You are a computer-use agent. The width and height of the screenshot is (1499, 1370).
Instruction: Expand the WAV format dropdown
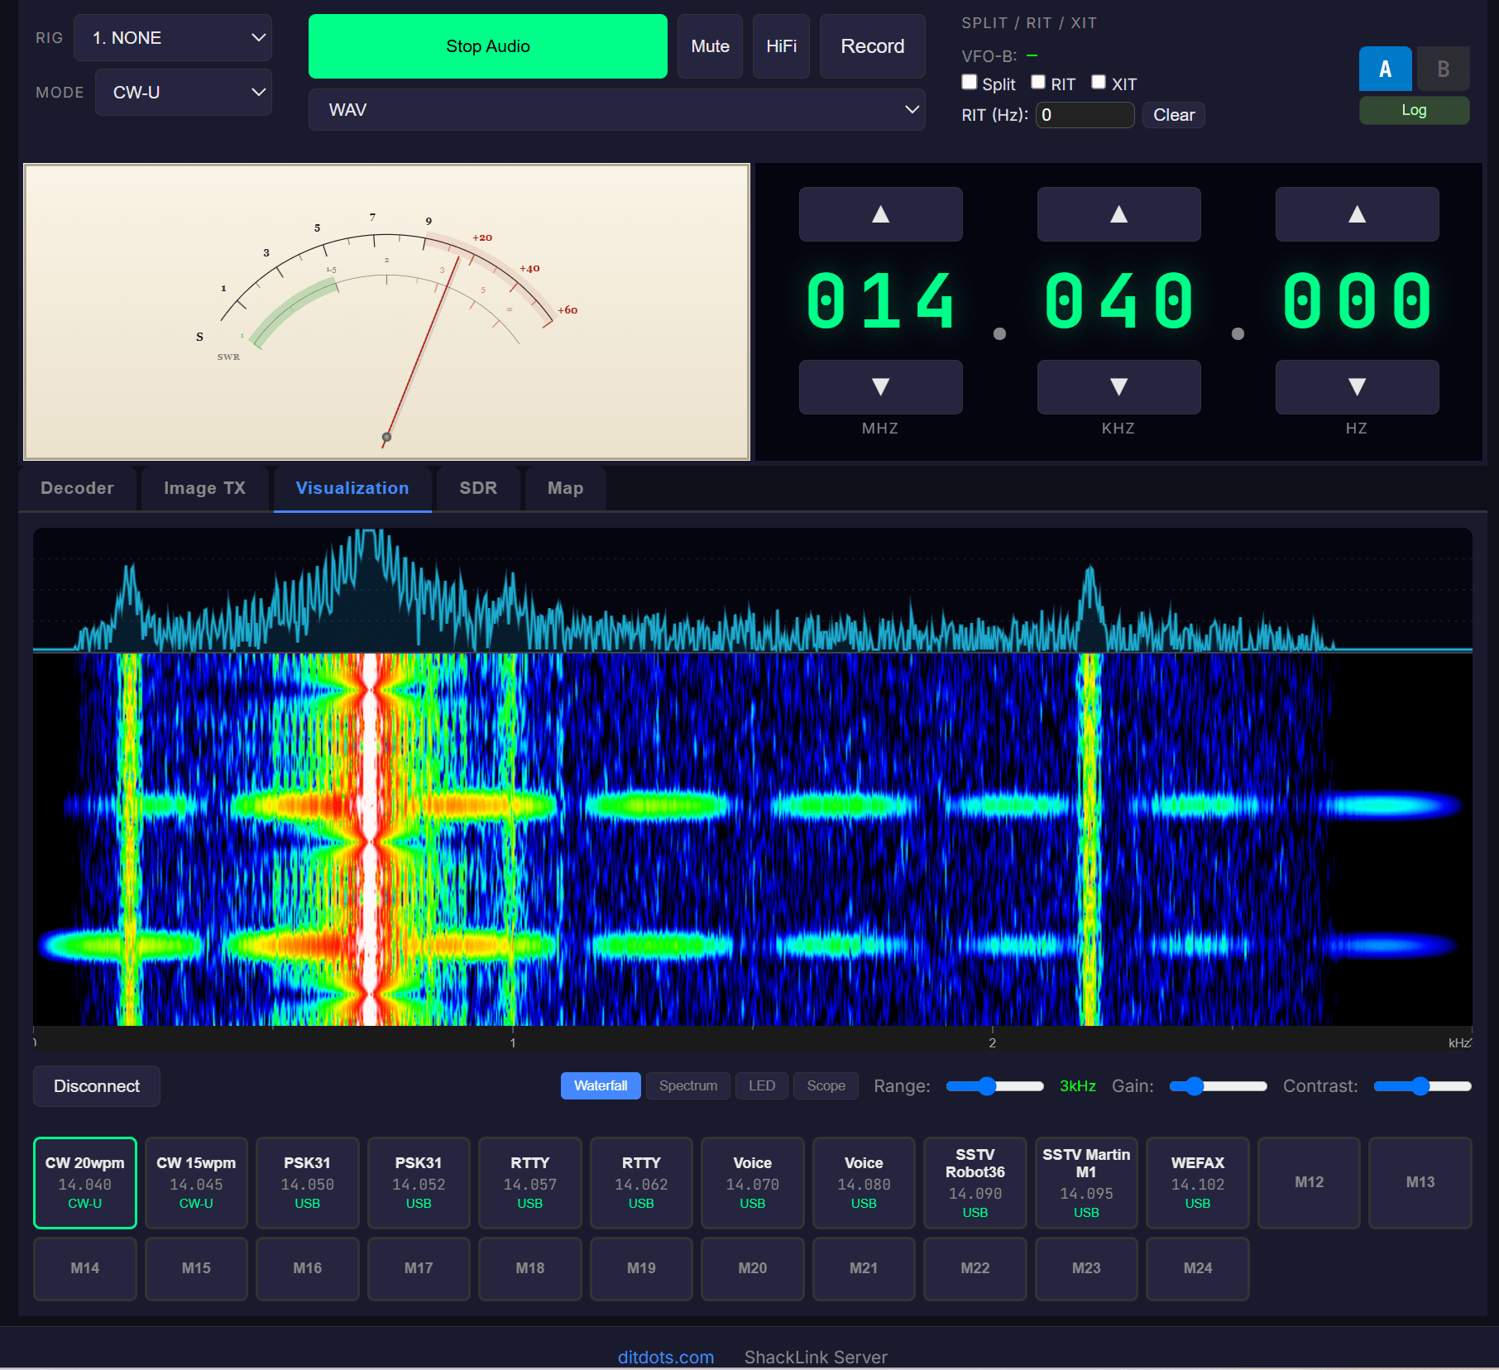(x=616, y=110)
